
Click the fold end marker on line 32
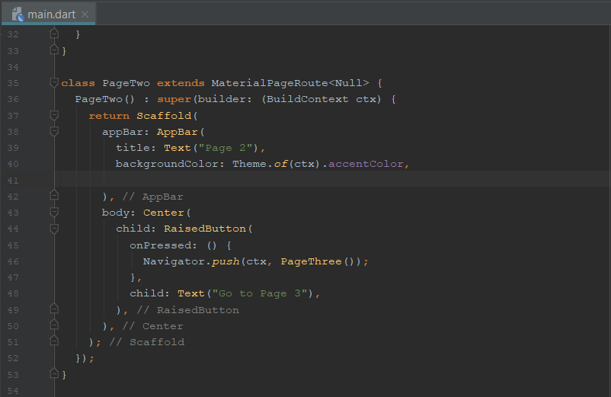tap(54, 34)
